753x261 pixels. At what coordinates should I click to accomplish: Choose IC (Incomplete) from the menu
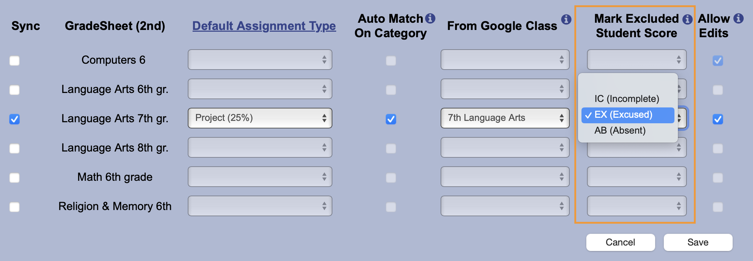(x=627, y=99)
